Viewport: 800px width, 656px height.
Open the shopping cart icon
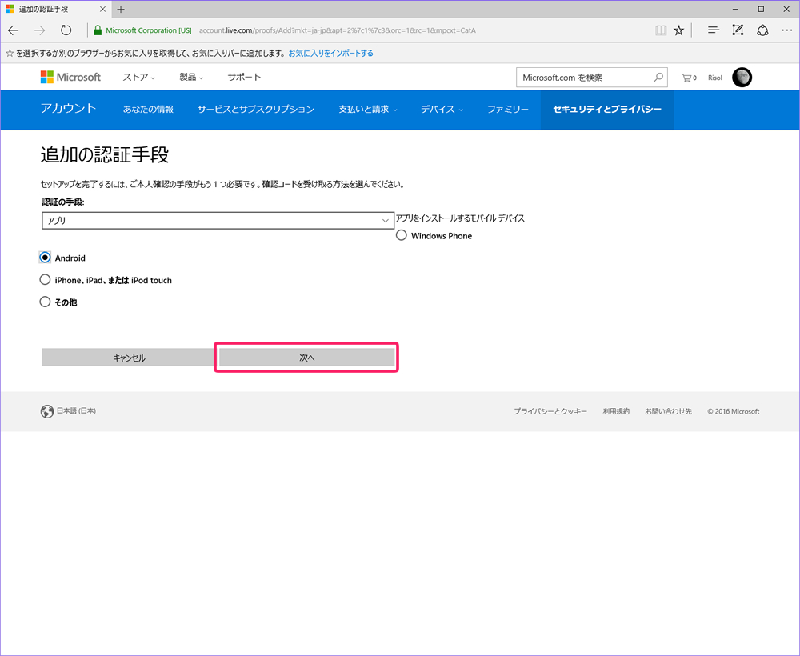click(689, 78)
